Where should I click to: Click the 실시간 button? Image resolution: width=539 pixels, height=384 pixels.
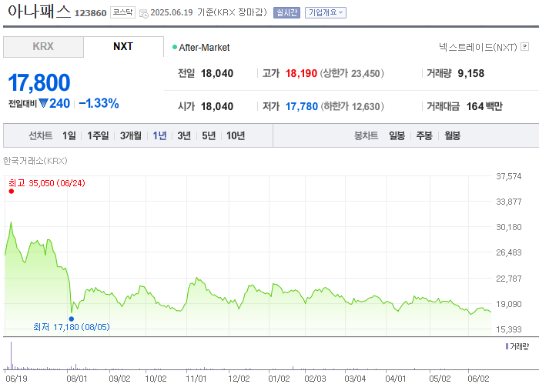tap(286, 13)
